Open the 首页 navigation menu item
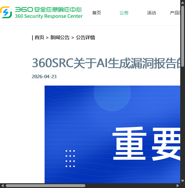The width and height of the screenshot is (185, 188). [x=96, y=13]
